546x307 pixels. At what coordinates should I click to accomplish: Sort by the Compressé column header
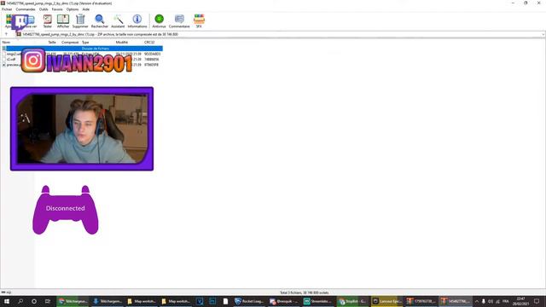[x=70, y=42]
